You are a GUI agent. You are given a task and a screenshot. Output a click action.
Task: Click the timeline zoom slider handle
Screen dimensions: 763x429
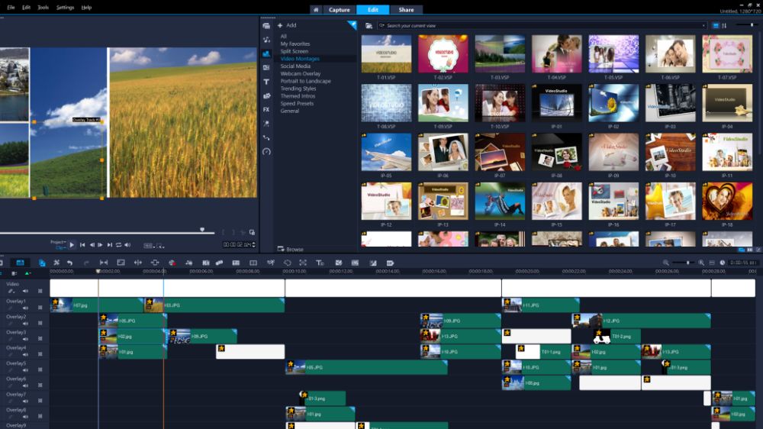coord(687,263)
